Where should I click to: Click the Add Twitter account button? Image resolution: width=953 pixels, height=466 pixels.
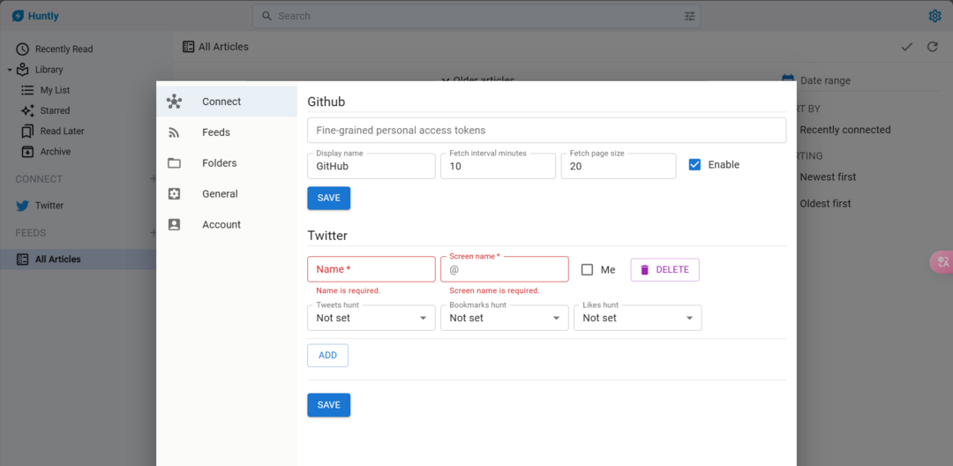(x=327, y=356)
